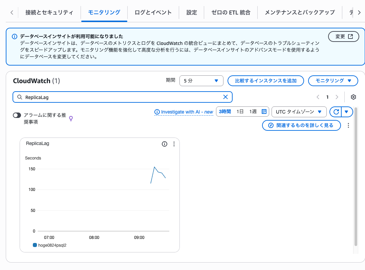Click the info icon in the banner
365x270 pixels.
[15, 36]
